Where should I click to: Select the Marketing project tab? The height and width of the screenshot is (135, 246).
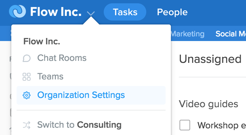pos(187,34)
